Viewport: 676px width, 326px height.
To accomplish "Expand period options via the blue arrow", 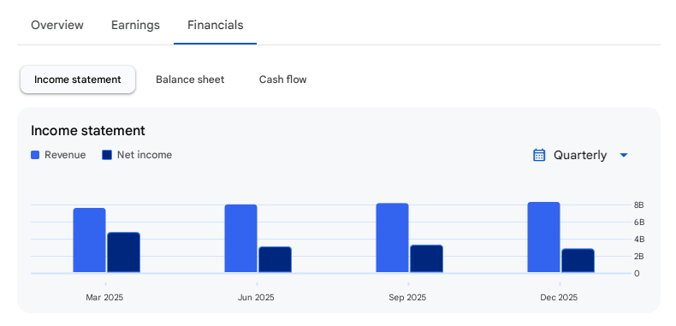I will tap(624, 155).
